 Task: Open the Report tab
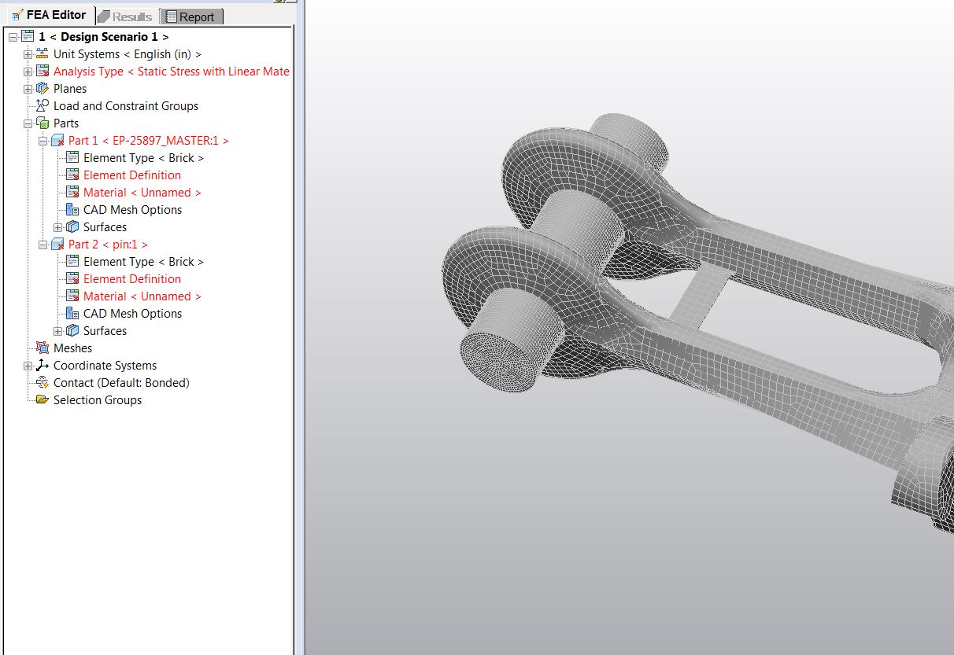[191, 17]
